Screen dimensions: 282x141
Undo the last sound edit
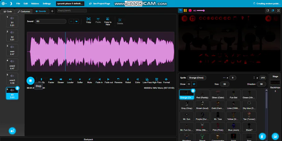coord(71,21)
